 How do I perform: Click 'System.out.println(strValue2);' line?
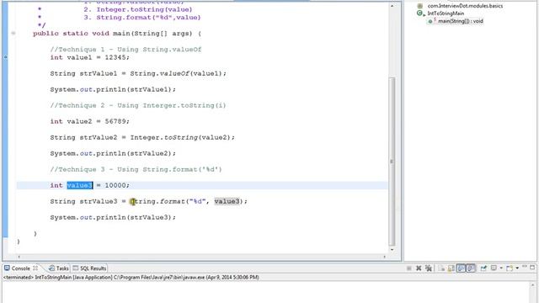[x=113, y=153]
